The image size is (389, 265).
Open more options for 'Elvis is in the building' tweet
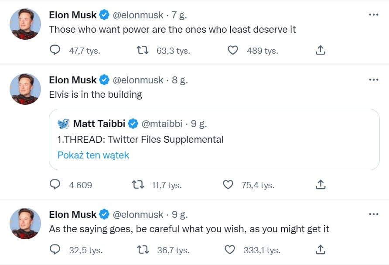(374, 80)
